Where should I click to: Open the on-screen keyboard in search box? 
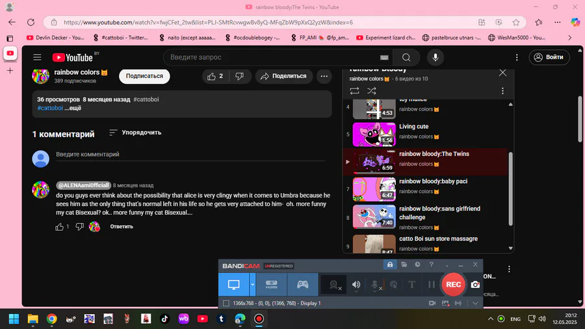coord(384,57)
